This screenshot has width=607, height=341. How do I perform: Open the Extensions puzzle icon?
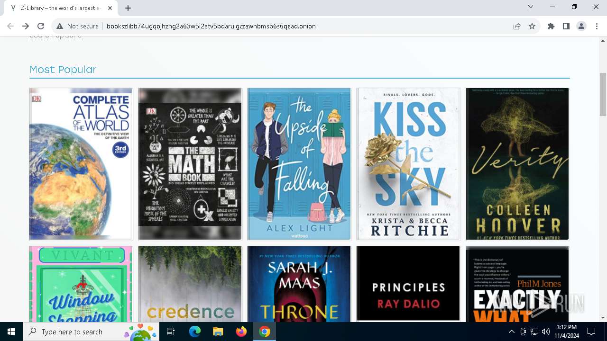[x=551, y=26]
